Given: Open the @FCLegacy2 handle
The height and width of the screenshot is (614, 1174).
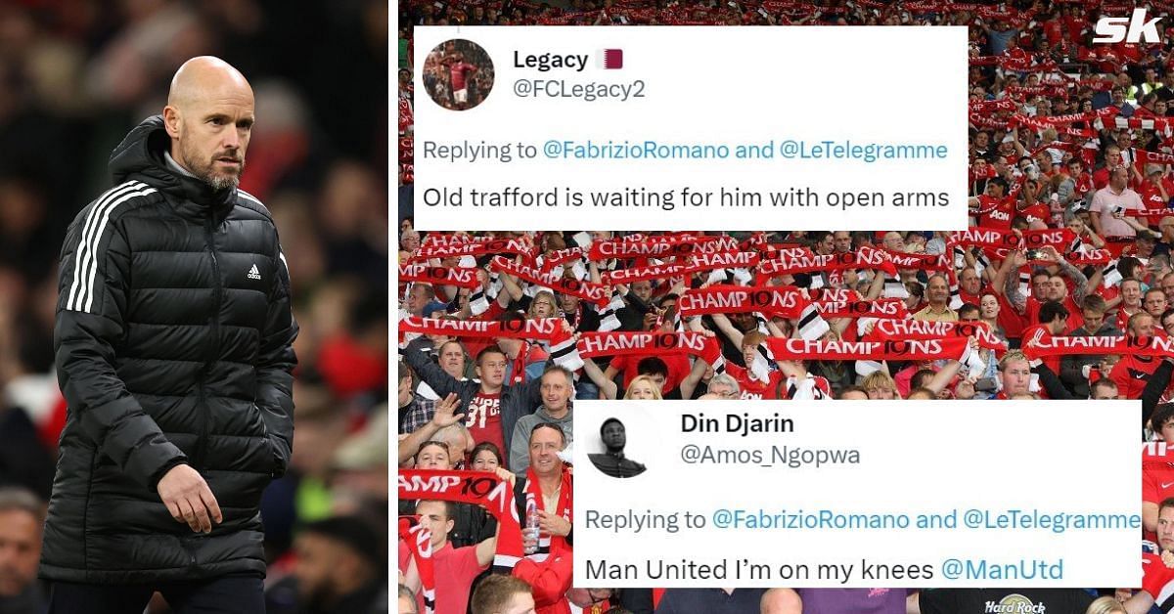Looking at the screenshot, I should 578,89.
